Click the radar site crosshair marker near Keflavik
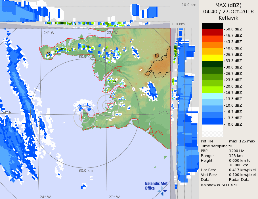The image size is (258, 199). [85, 113]
